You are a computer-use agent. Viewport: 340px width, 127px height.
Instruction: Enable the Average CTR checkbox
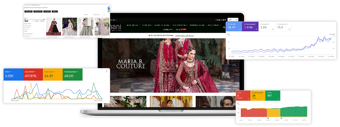[x=261, y=24]
